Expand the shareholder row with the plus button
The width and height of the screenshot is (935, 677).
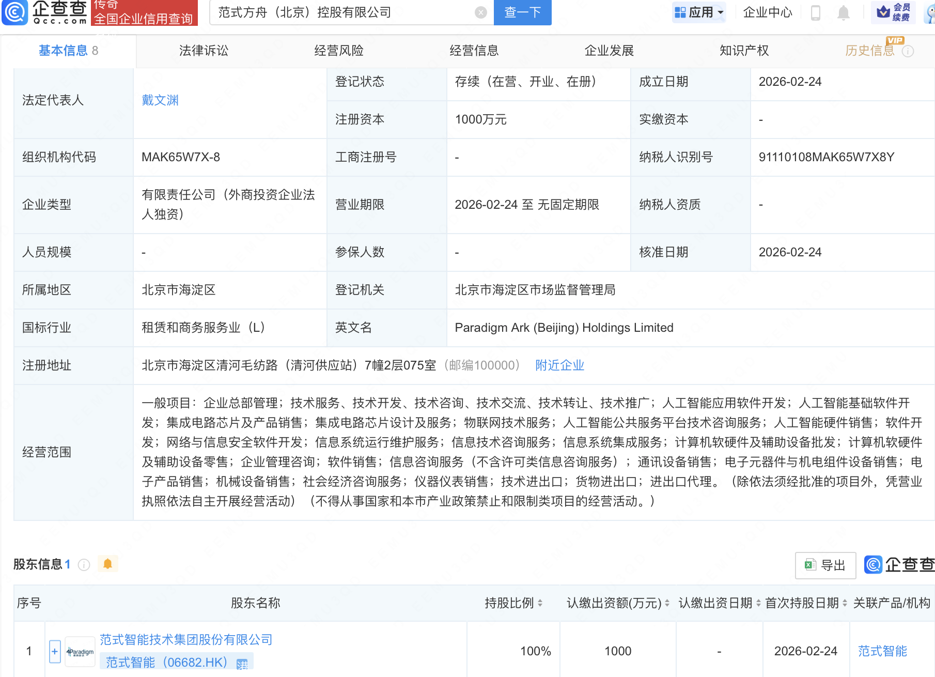[x=54, y=651]
